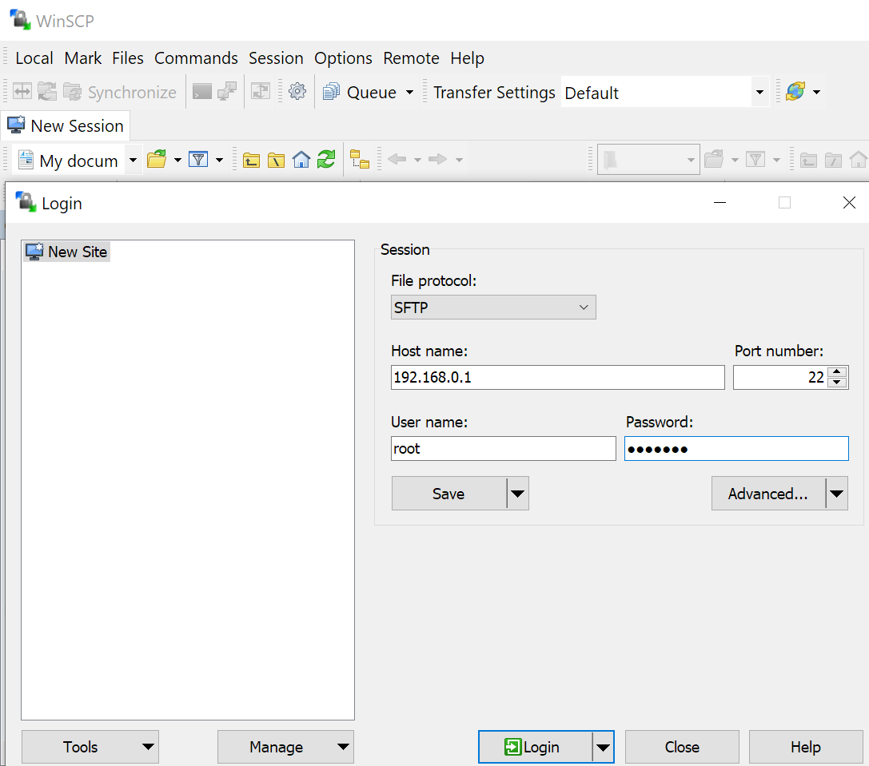Open the Session menu
Viewport: 869px width, 766px height.
(276, 58)
